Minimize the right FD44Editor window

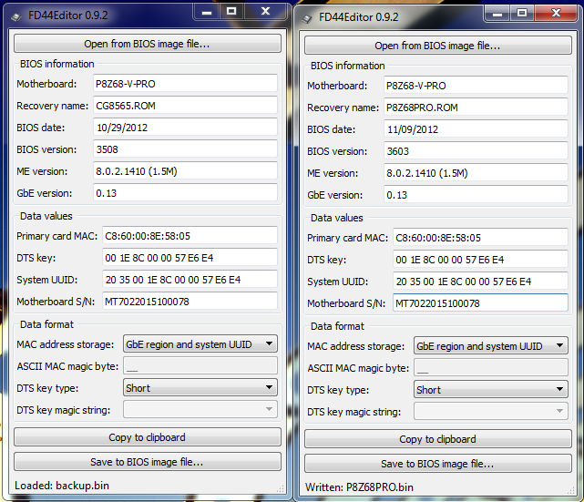click(x=497, y=14)
